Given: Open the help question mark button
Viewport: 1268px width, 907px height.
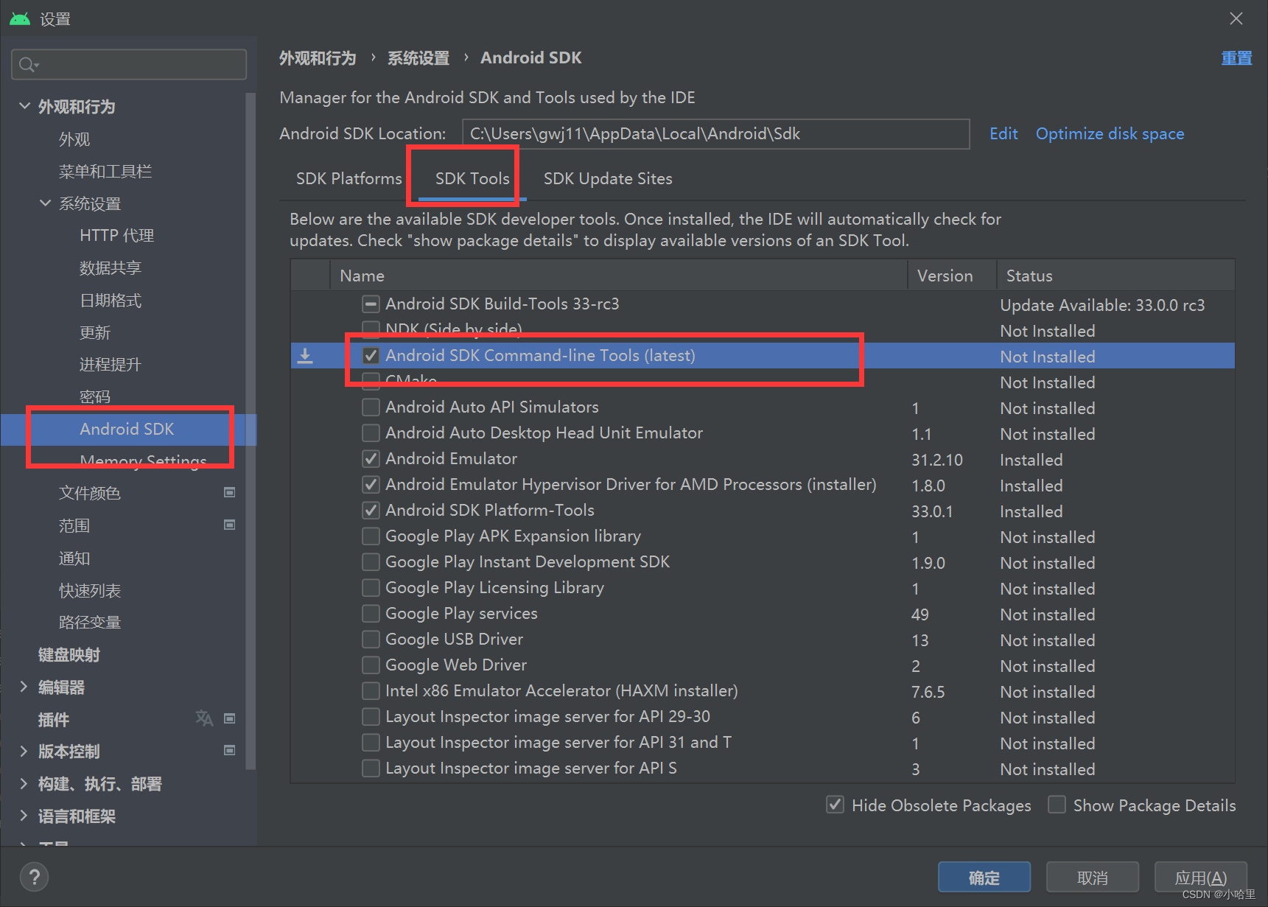Looking at the screenshot, I should [x=34, y=877].
